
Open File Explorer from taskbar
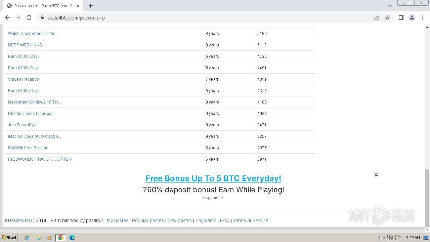pos(38,238)
